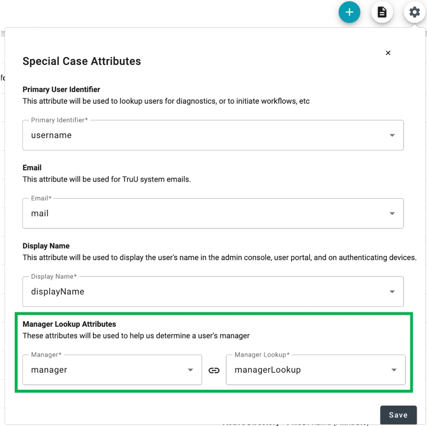The height and width of the screenshot is (426, 427).
Task: Expand the Email dropdown arrow
Action: 392,214
